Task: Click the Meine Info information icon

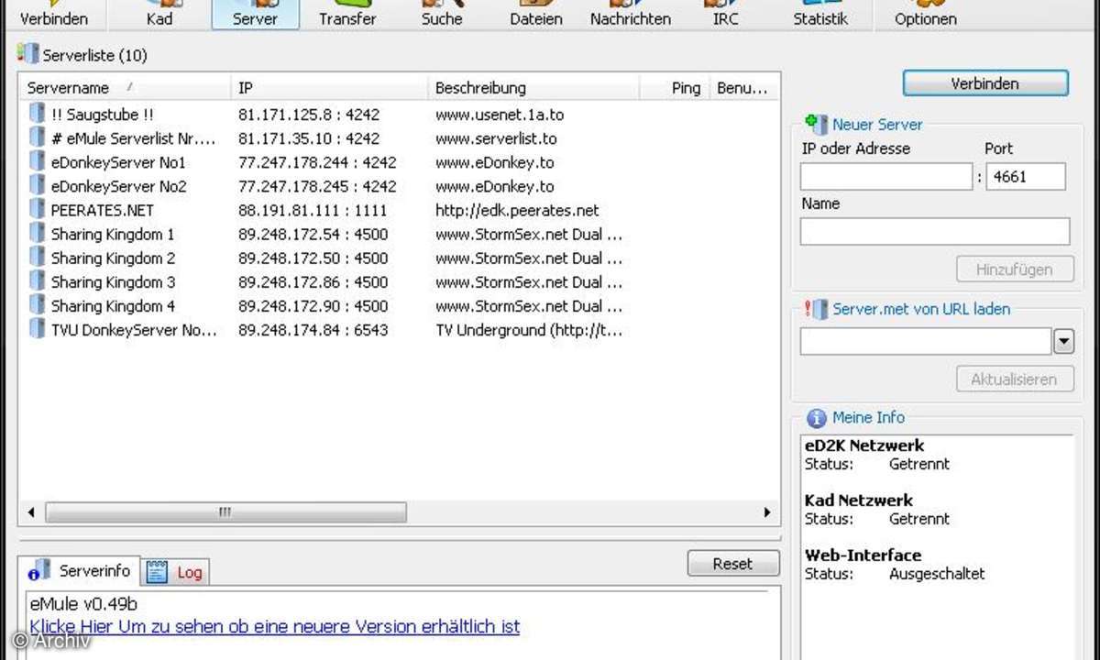Action: coord(816,418)
